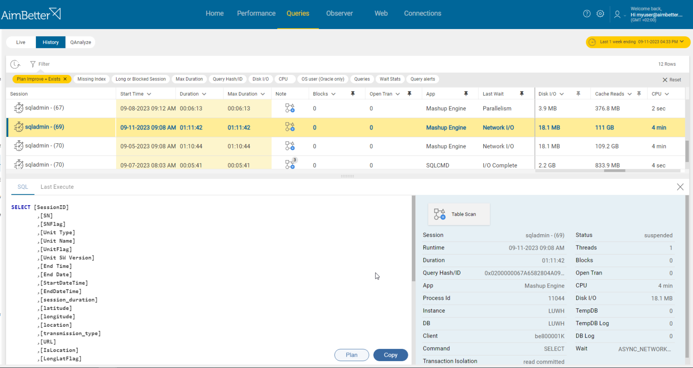Click the vertical scrollbar of the sessions table
Viewport: 693px width, 368px height.
[687, 151]
